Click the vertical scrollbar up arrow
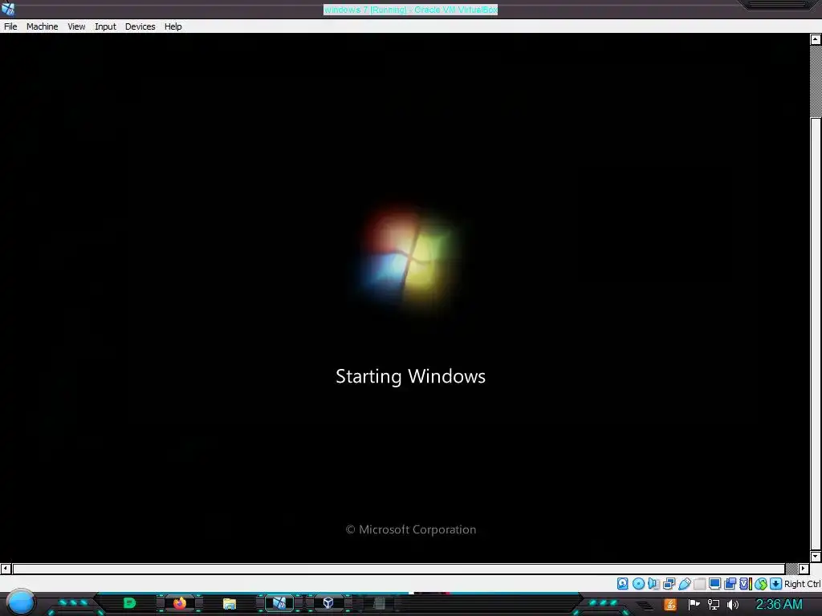 point(816,39)
